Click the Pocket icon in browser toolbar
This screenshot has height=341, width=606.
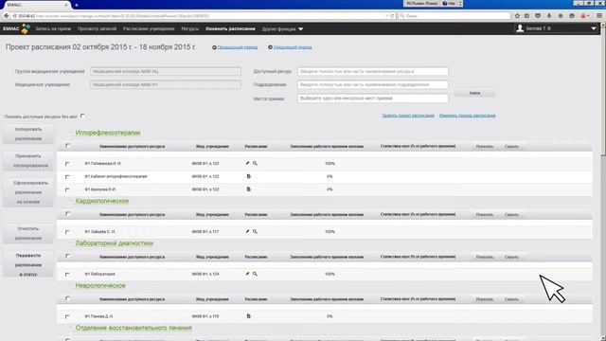(x=538, y=16)
